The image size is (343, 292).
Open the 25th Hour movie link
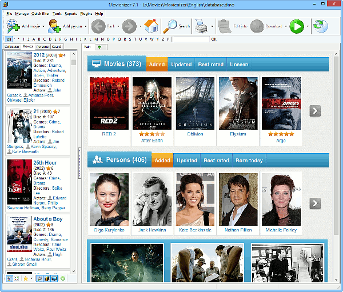(45, 163)
